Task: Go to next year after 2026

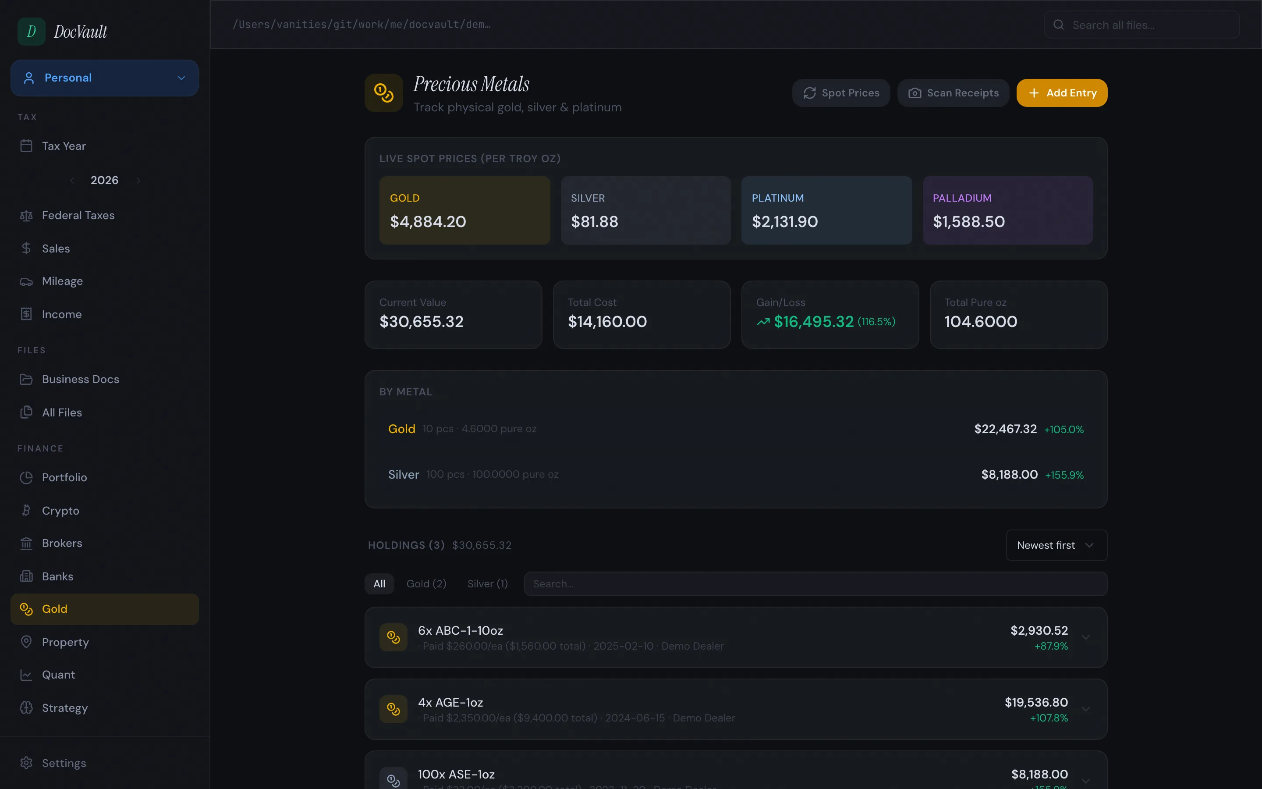Action: tap(138, 180)
